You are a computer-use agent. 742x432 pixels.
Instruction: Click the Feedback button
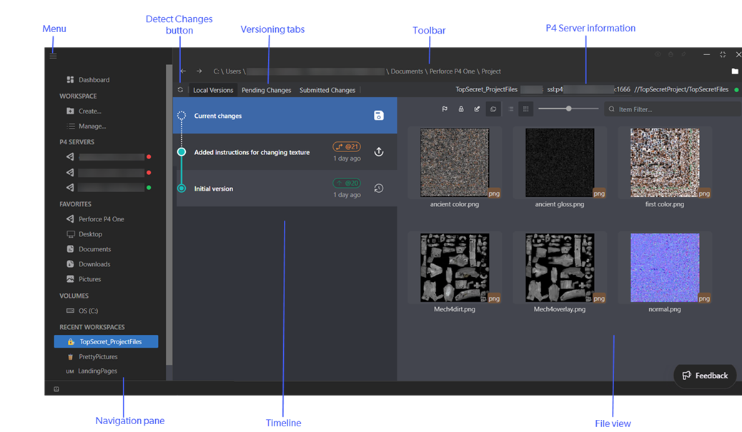click(x=705, y=376)
